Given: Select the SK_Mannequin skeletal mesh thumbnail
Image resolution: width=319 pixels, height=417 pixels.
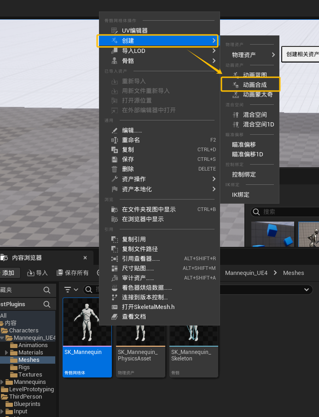Looking at the screenshot, I should (87, 323).
